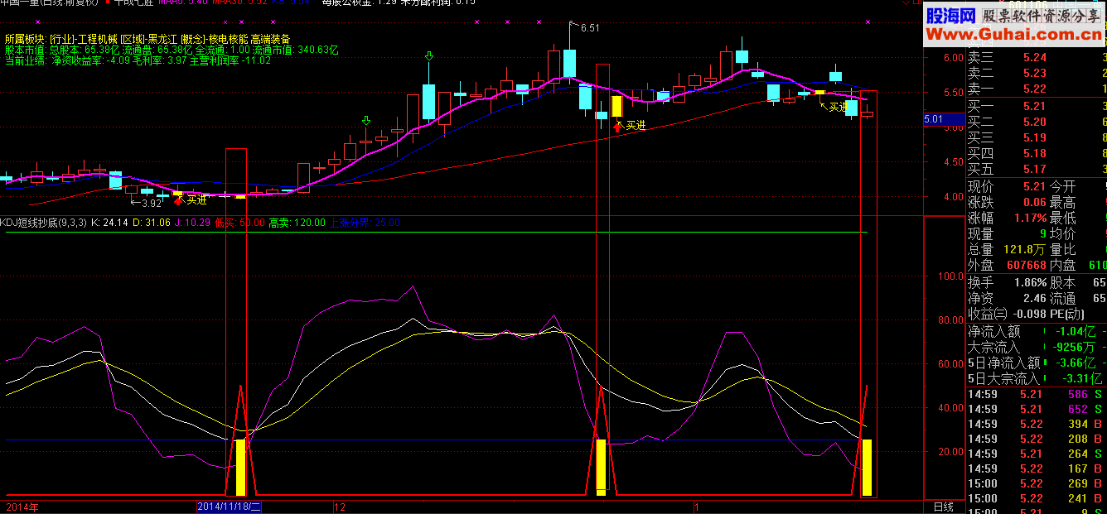Click the 14:59 tick with volume 586
This screenshot has width=1107, height=514.
click(1036, 394)
